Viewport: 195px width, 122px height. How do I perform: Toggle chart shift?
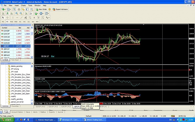click(31, 13)
